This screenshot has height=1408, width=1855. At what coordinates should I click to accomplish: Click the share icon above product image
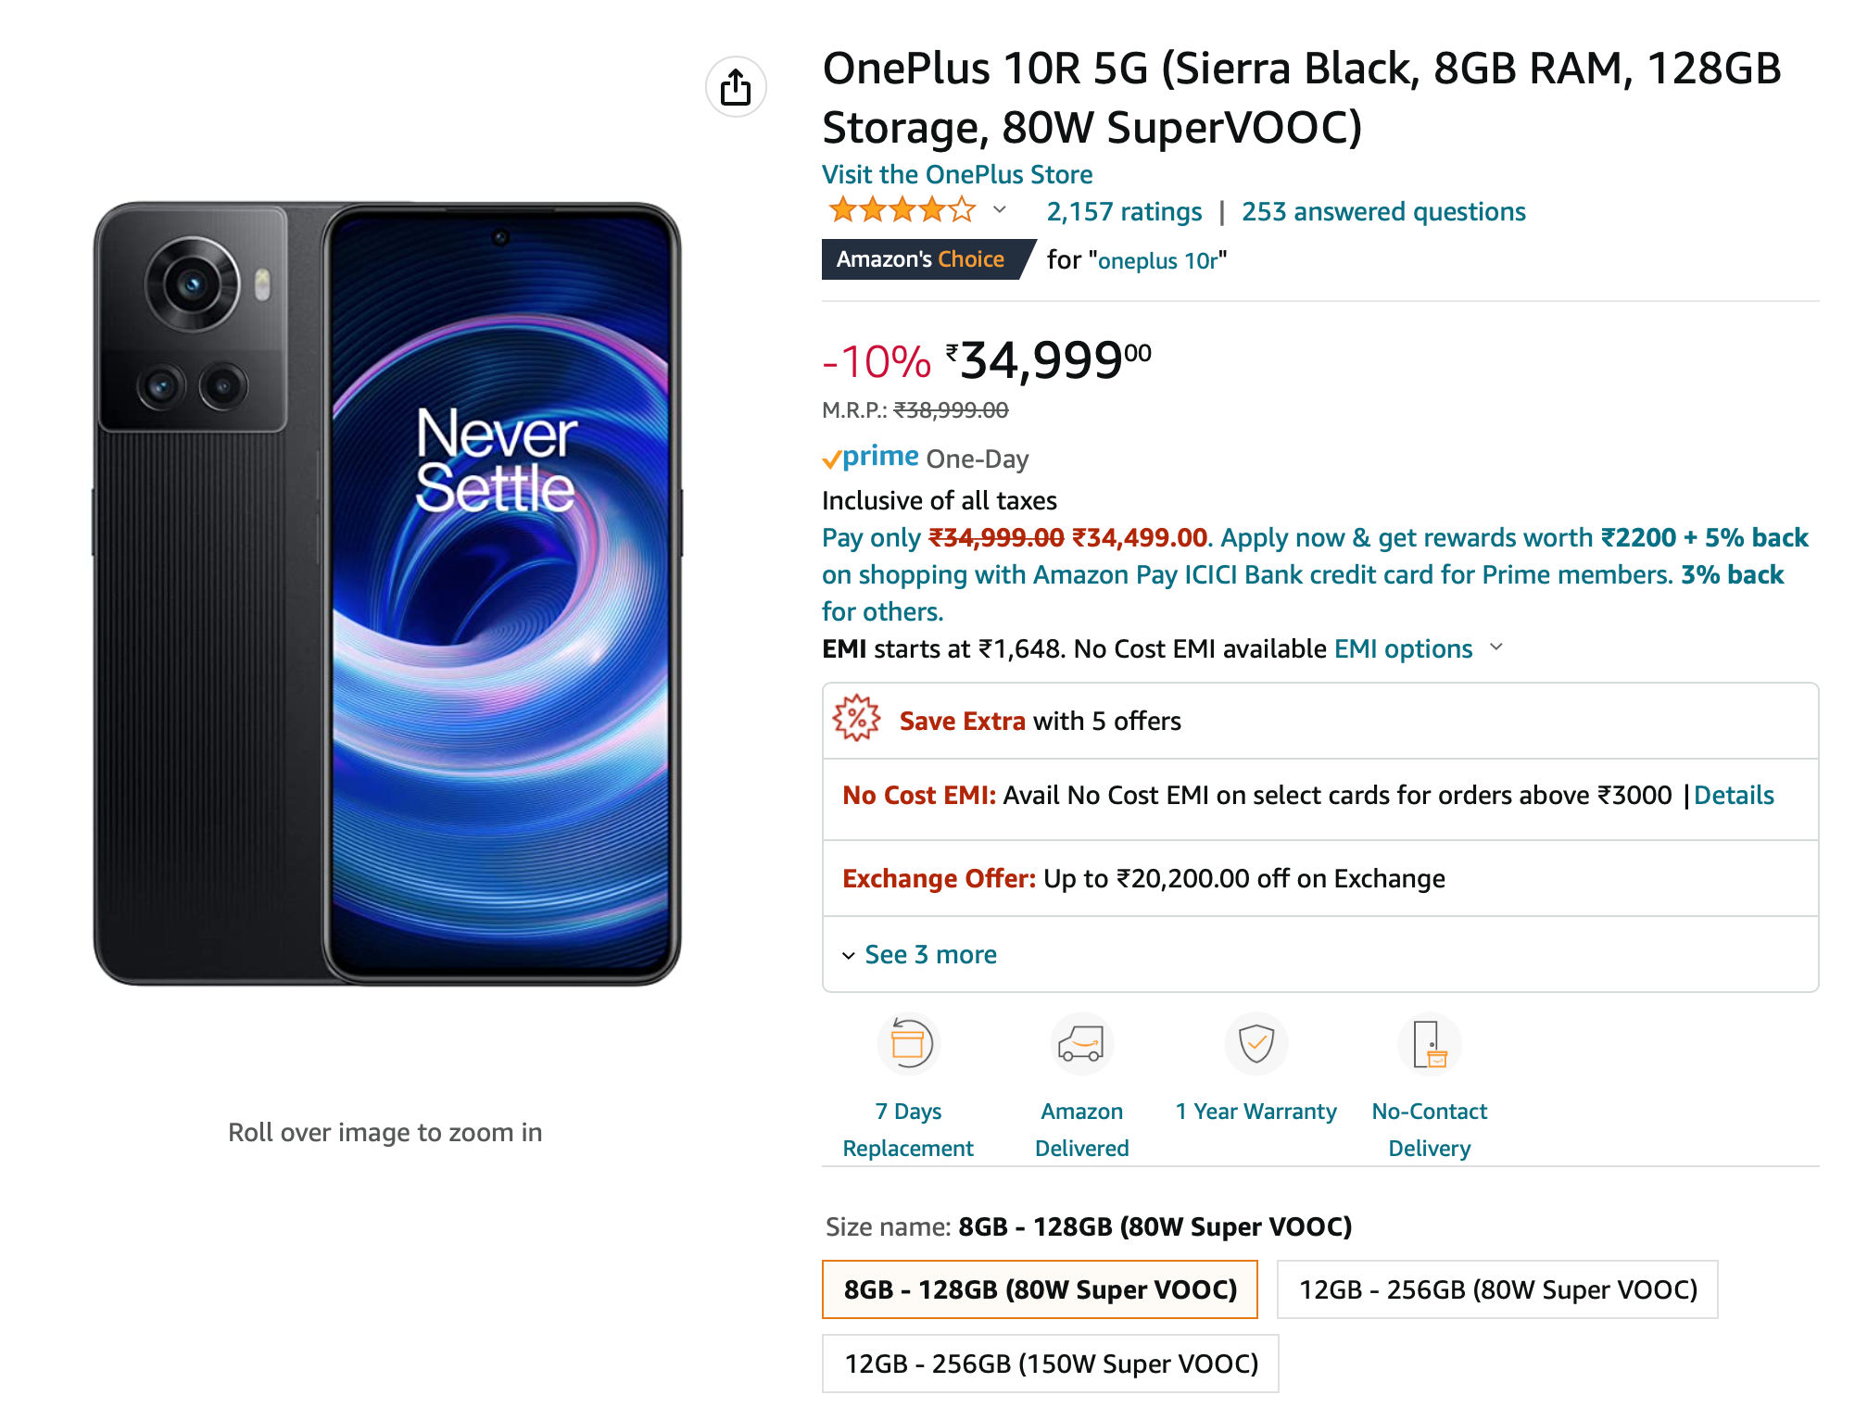pos(736,87)
